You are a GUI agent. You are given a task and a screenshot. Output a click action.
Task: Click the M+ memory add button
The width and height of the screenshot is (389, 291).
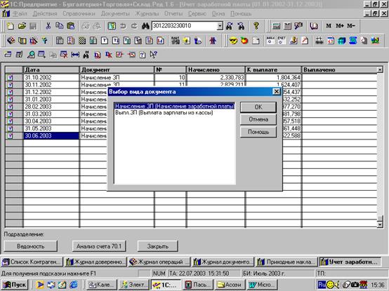340,26
